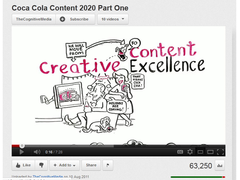Play the video with the play button

(21, 152)
